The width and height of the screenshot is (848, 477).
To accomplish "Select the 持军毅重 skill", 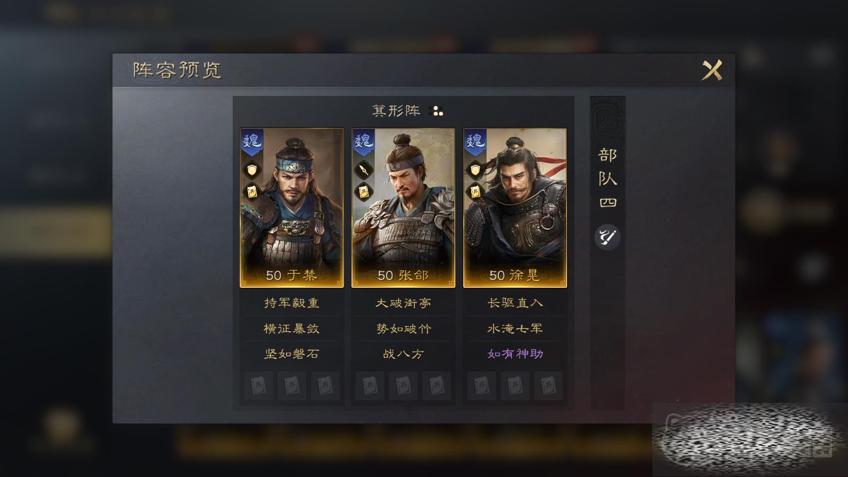I will [292, 303].
